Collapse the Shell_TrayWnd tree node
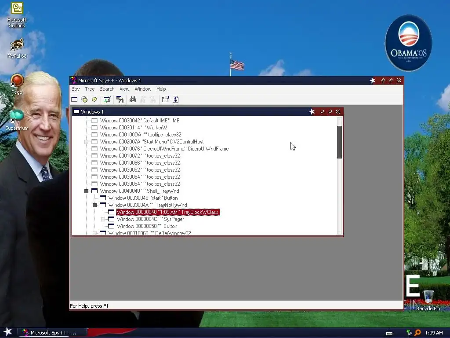The height and width of the screenshot is (338, 450). (87, 191)
